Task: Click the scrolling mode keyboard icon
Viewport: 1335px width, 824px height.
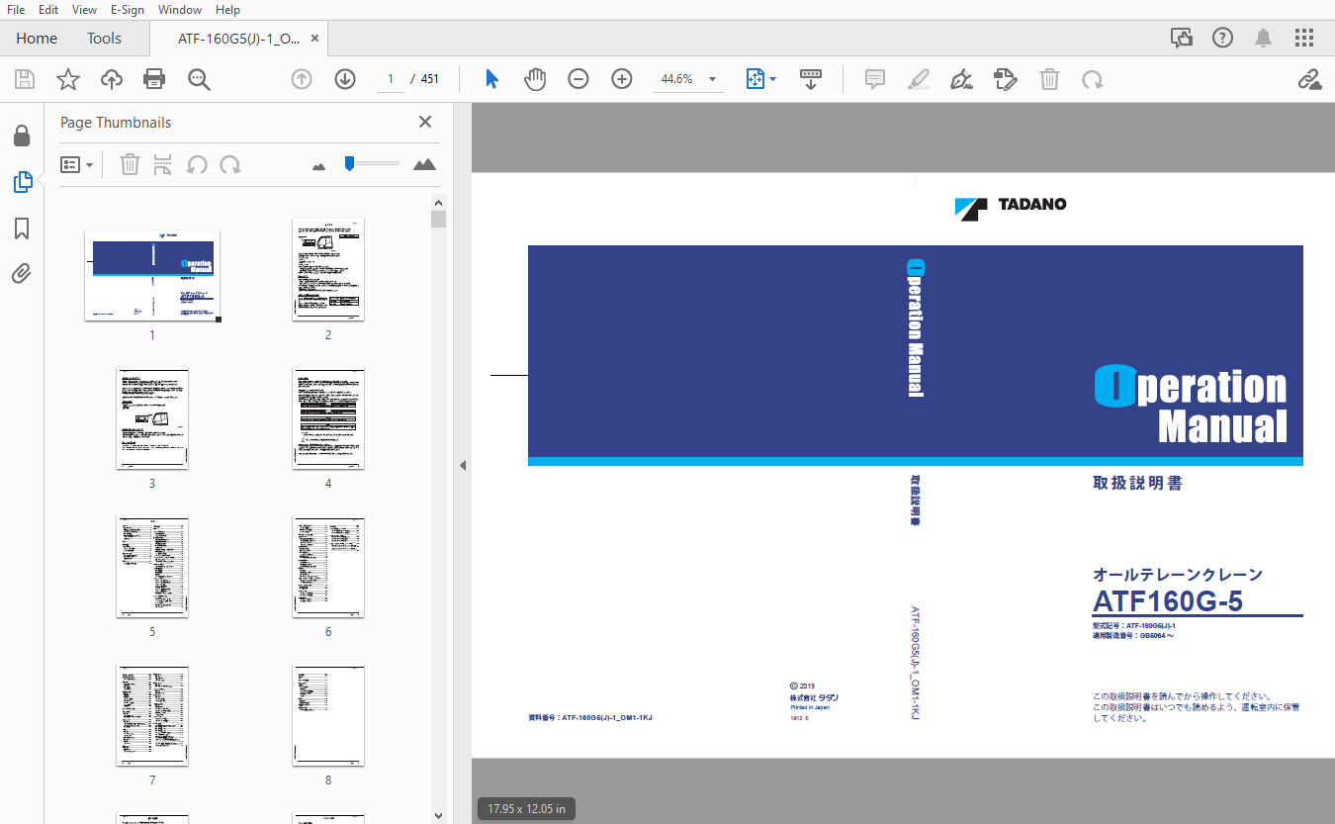Action: point(811,79)
